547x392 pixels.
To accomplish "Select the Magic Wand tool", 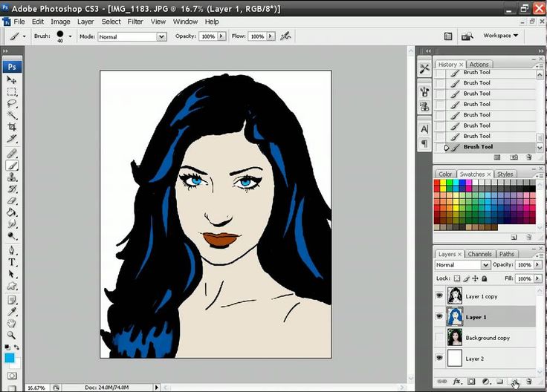I will 11,115.
